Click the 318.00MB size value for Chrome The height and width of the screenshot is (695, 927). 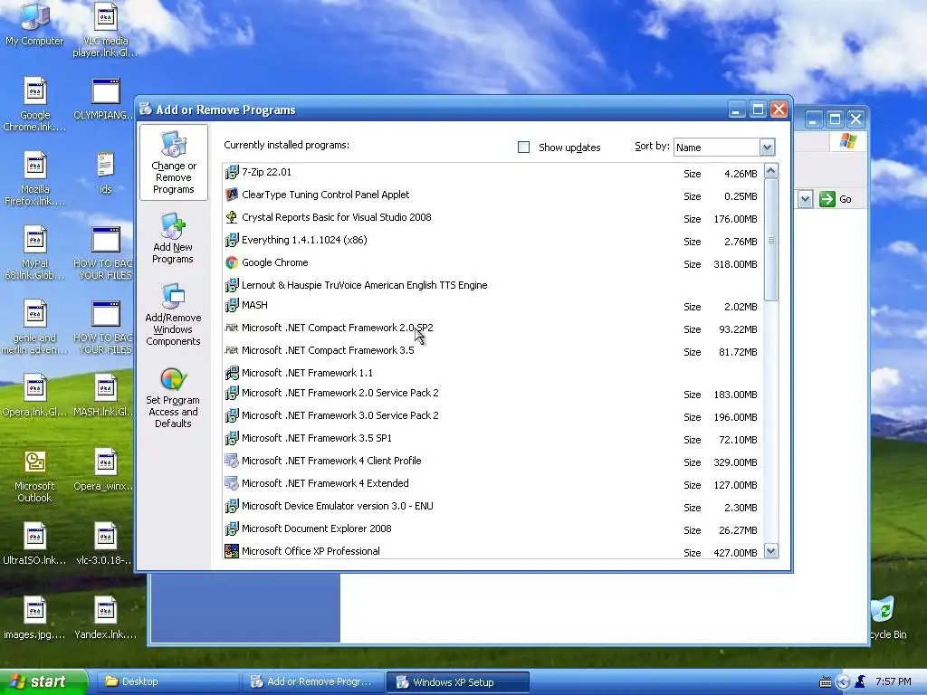735,264
